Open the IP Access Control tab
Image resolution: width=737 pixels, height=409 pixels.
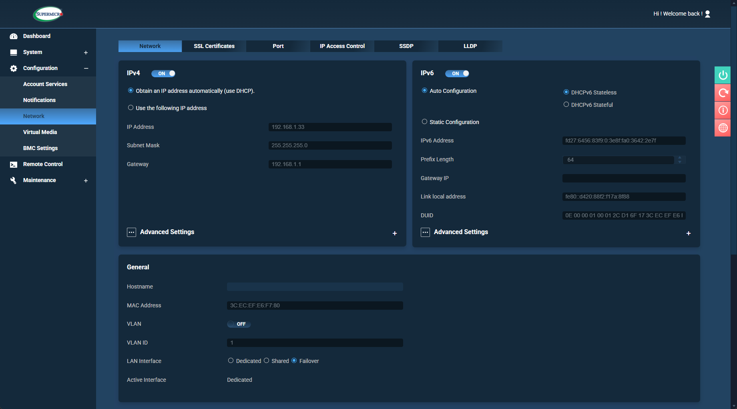pos(342,46)
